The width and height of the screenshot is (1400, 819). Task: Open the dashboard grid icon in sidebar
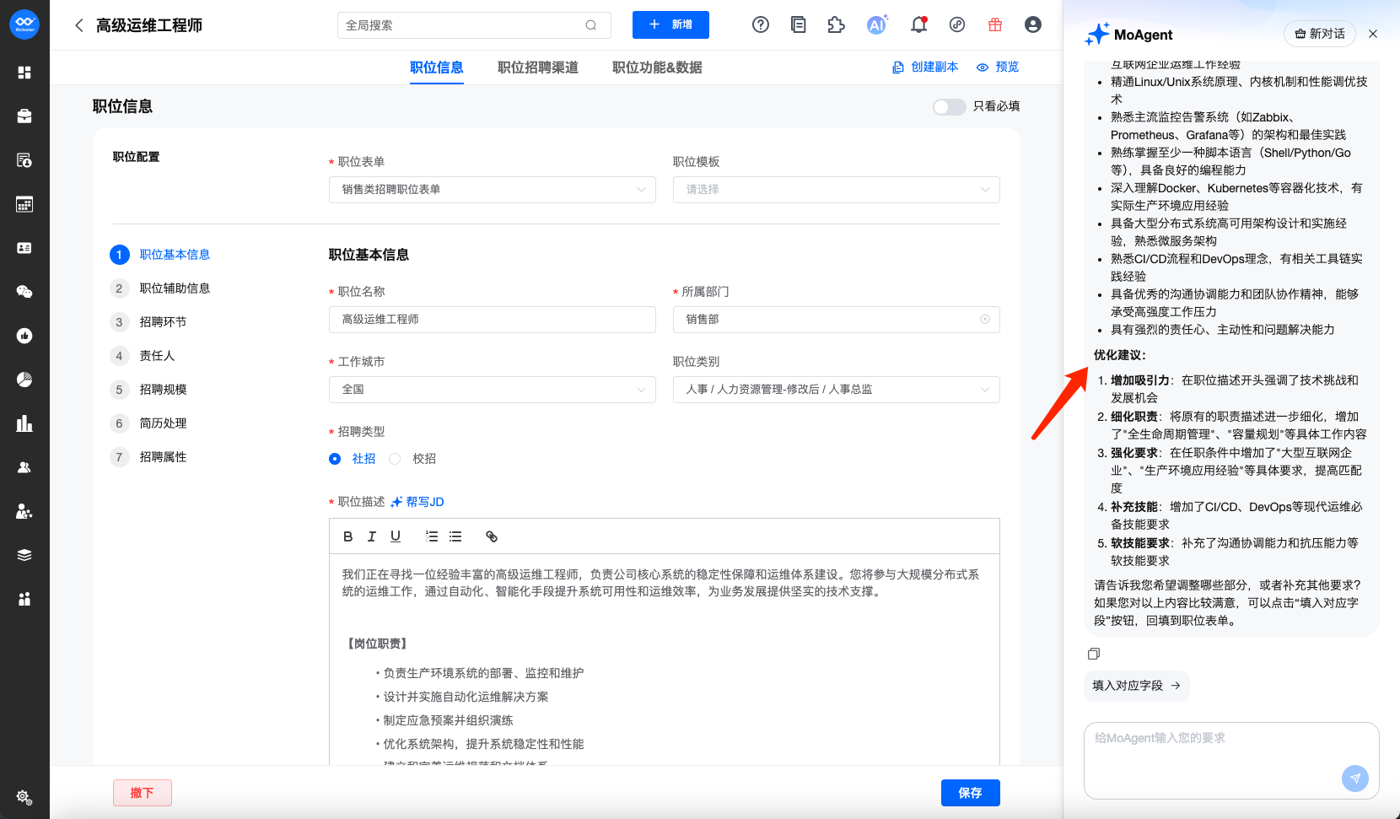coord(24,73)
